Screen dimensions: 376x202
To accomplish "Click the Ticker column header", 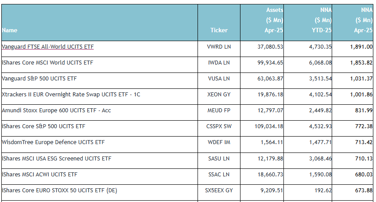I will point(219,30).
